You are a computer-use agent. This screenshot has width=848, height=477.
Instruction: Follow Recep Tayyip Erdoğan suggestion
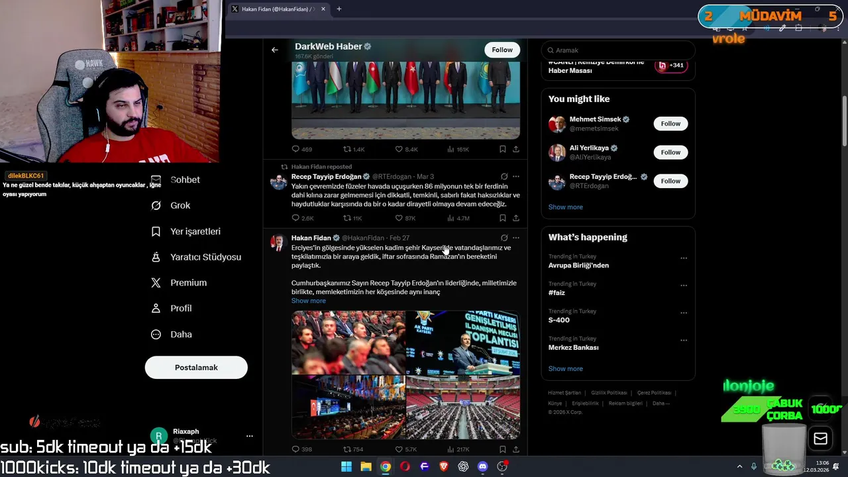pyautogui.click(x=670, y=181)
